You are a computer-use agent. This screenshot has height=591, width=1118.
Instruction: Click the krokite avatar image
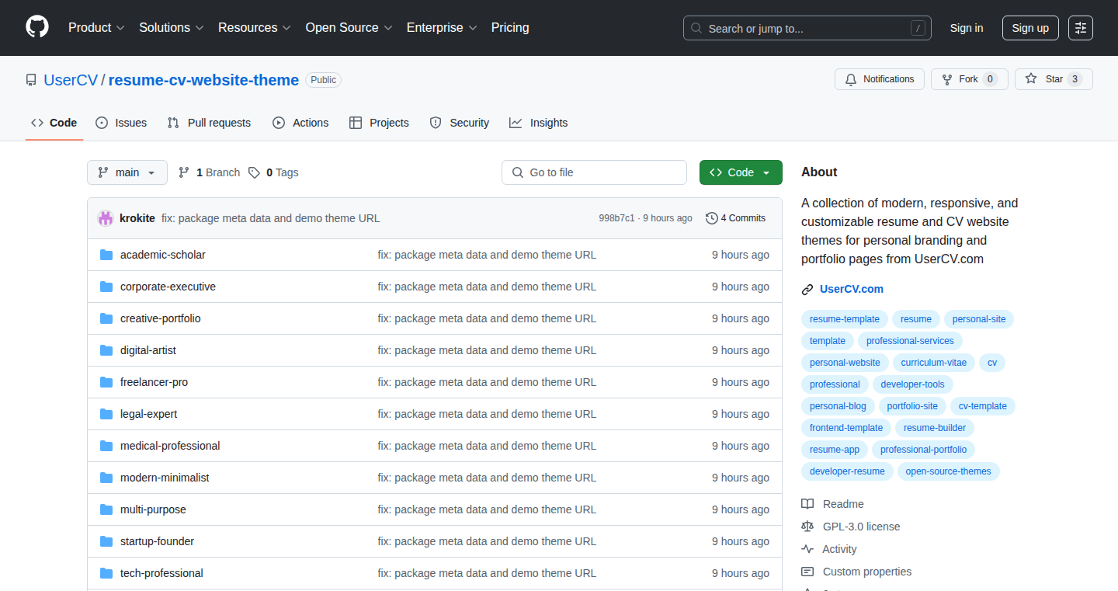point(106,218)
